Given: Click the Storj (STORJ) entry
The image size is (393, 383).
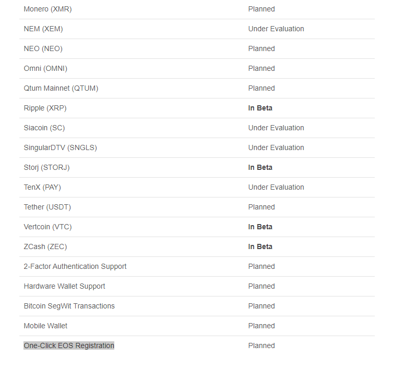Looking at the screenshot, I should pyautogui.click(x=46, y=167).
